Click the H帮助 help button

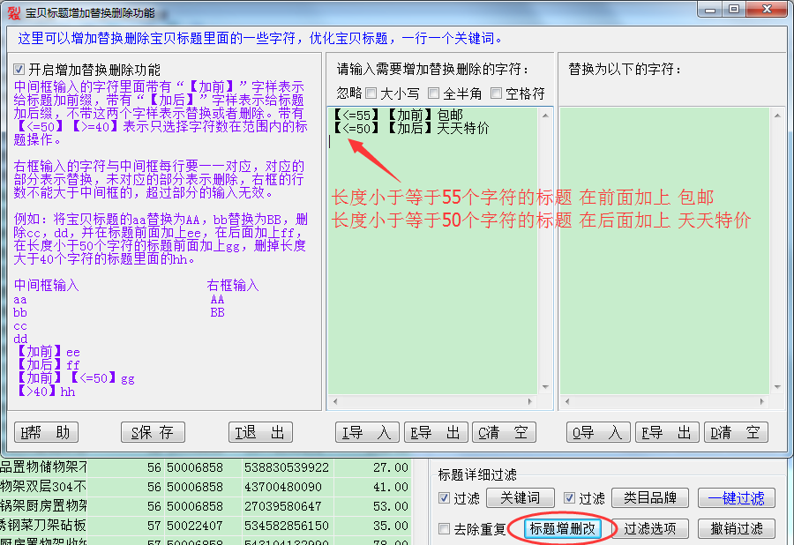point(48,432)
